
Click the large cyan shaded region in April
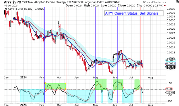click(79, 96)
